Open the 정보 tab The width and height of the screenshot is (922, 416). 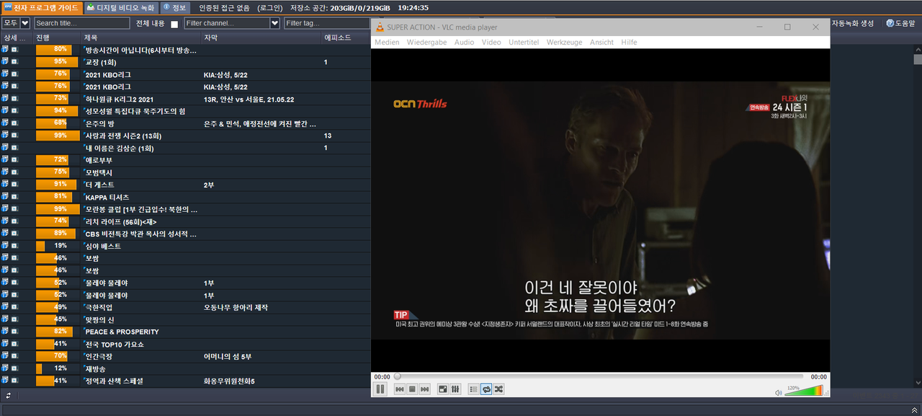coord(174,7)
